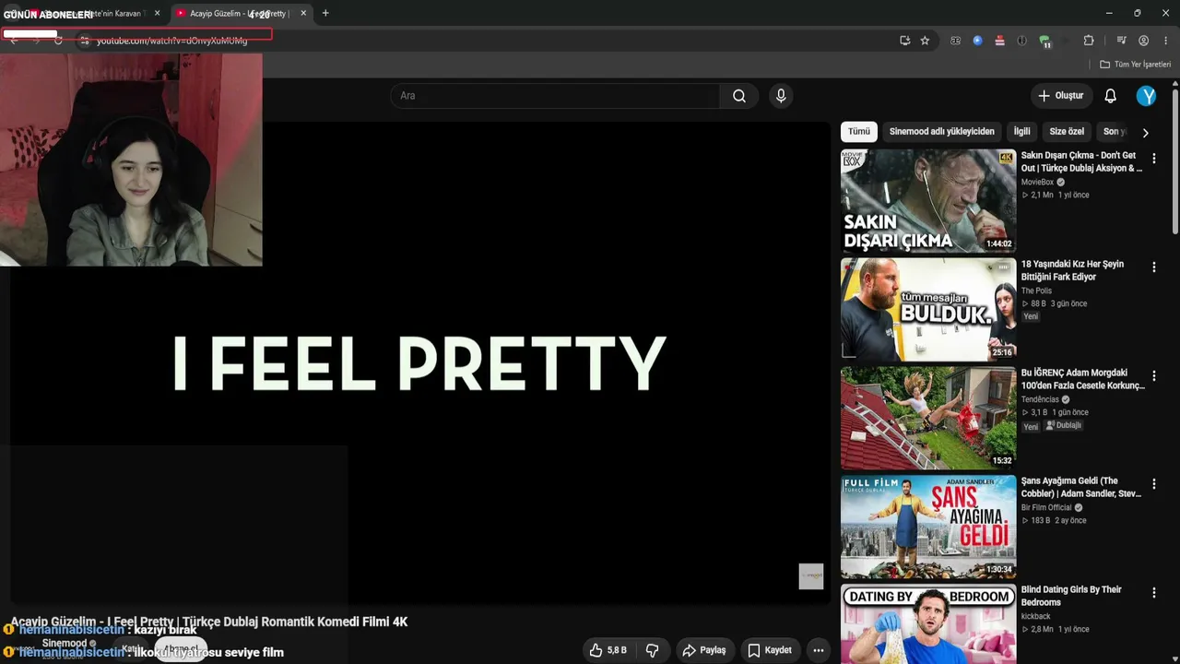This screenshot has height=664, width=1180.
Task: Close the Acayip Güzelim tab
Action: [303, 13]
